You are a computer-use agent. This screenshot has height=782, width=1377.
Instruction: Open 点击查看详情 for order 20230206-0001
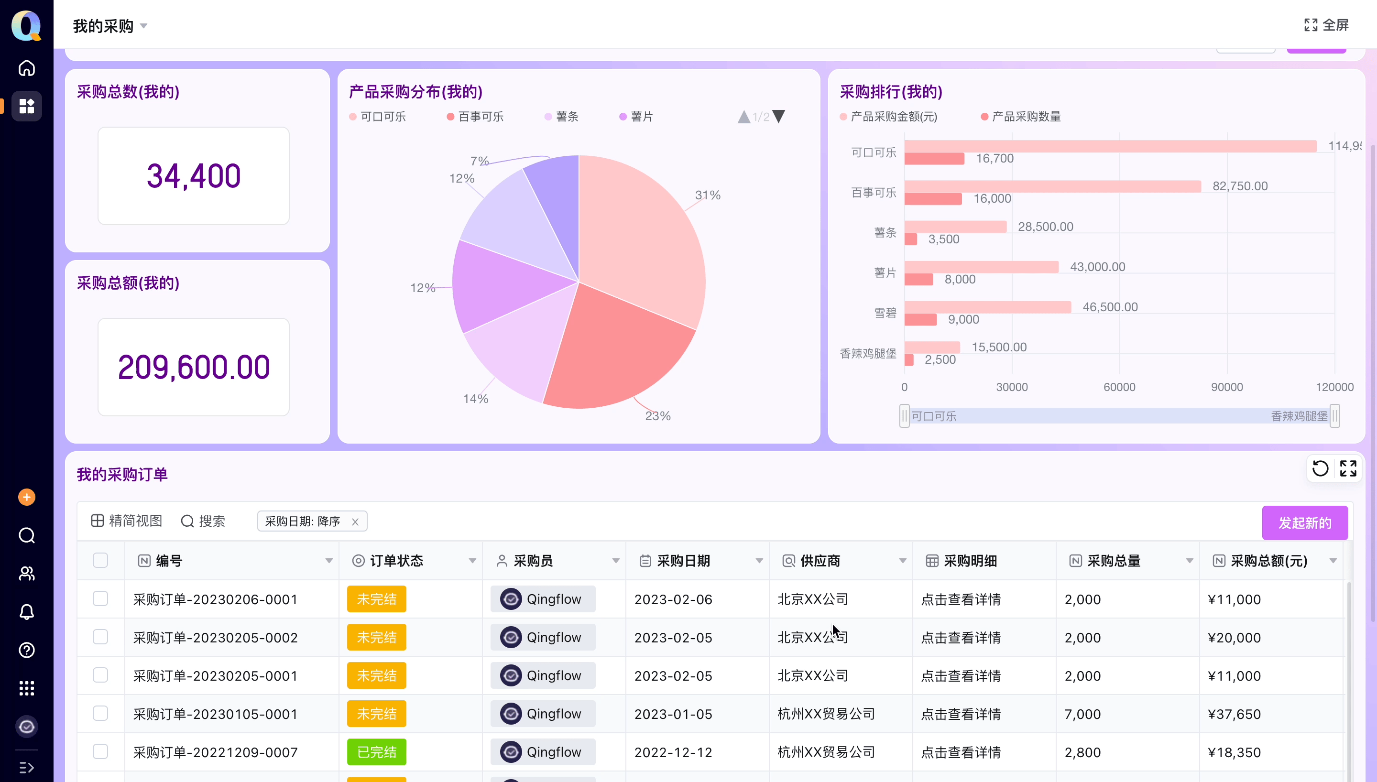(x=961, y=599)
